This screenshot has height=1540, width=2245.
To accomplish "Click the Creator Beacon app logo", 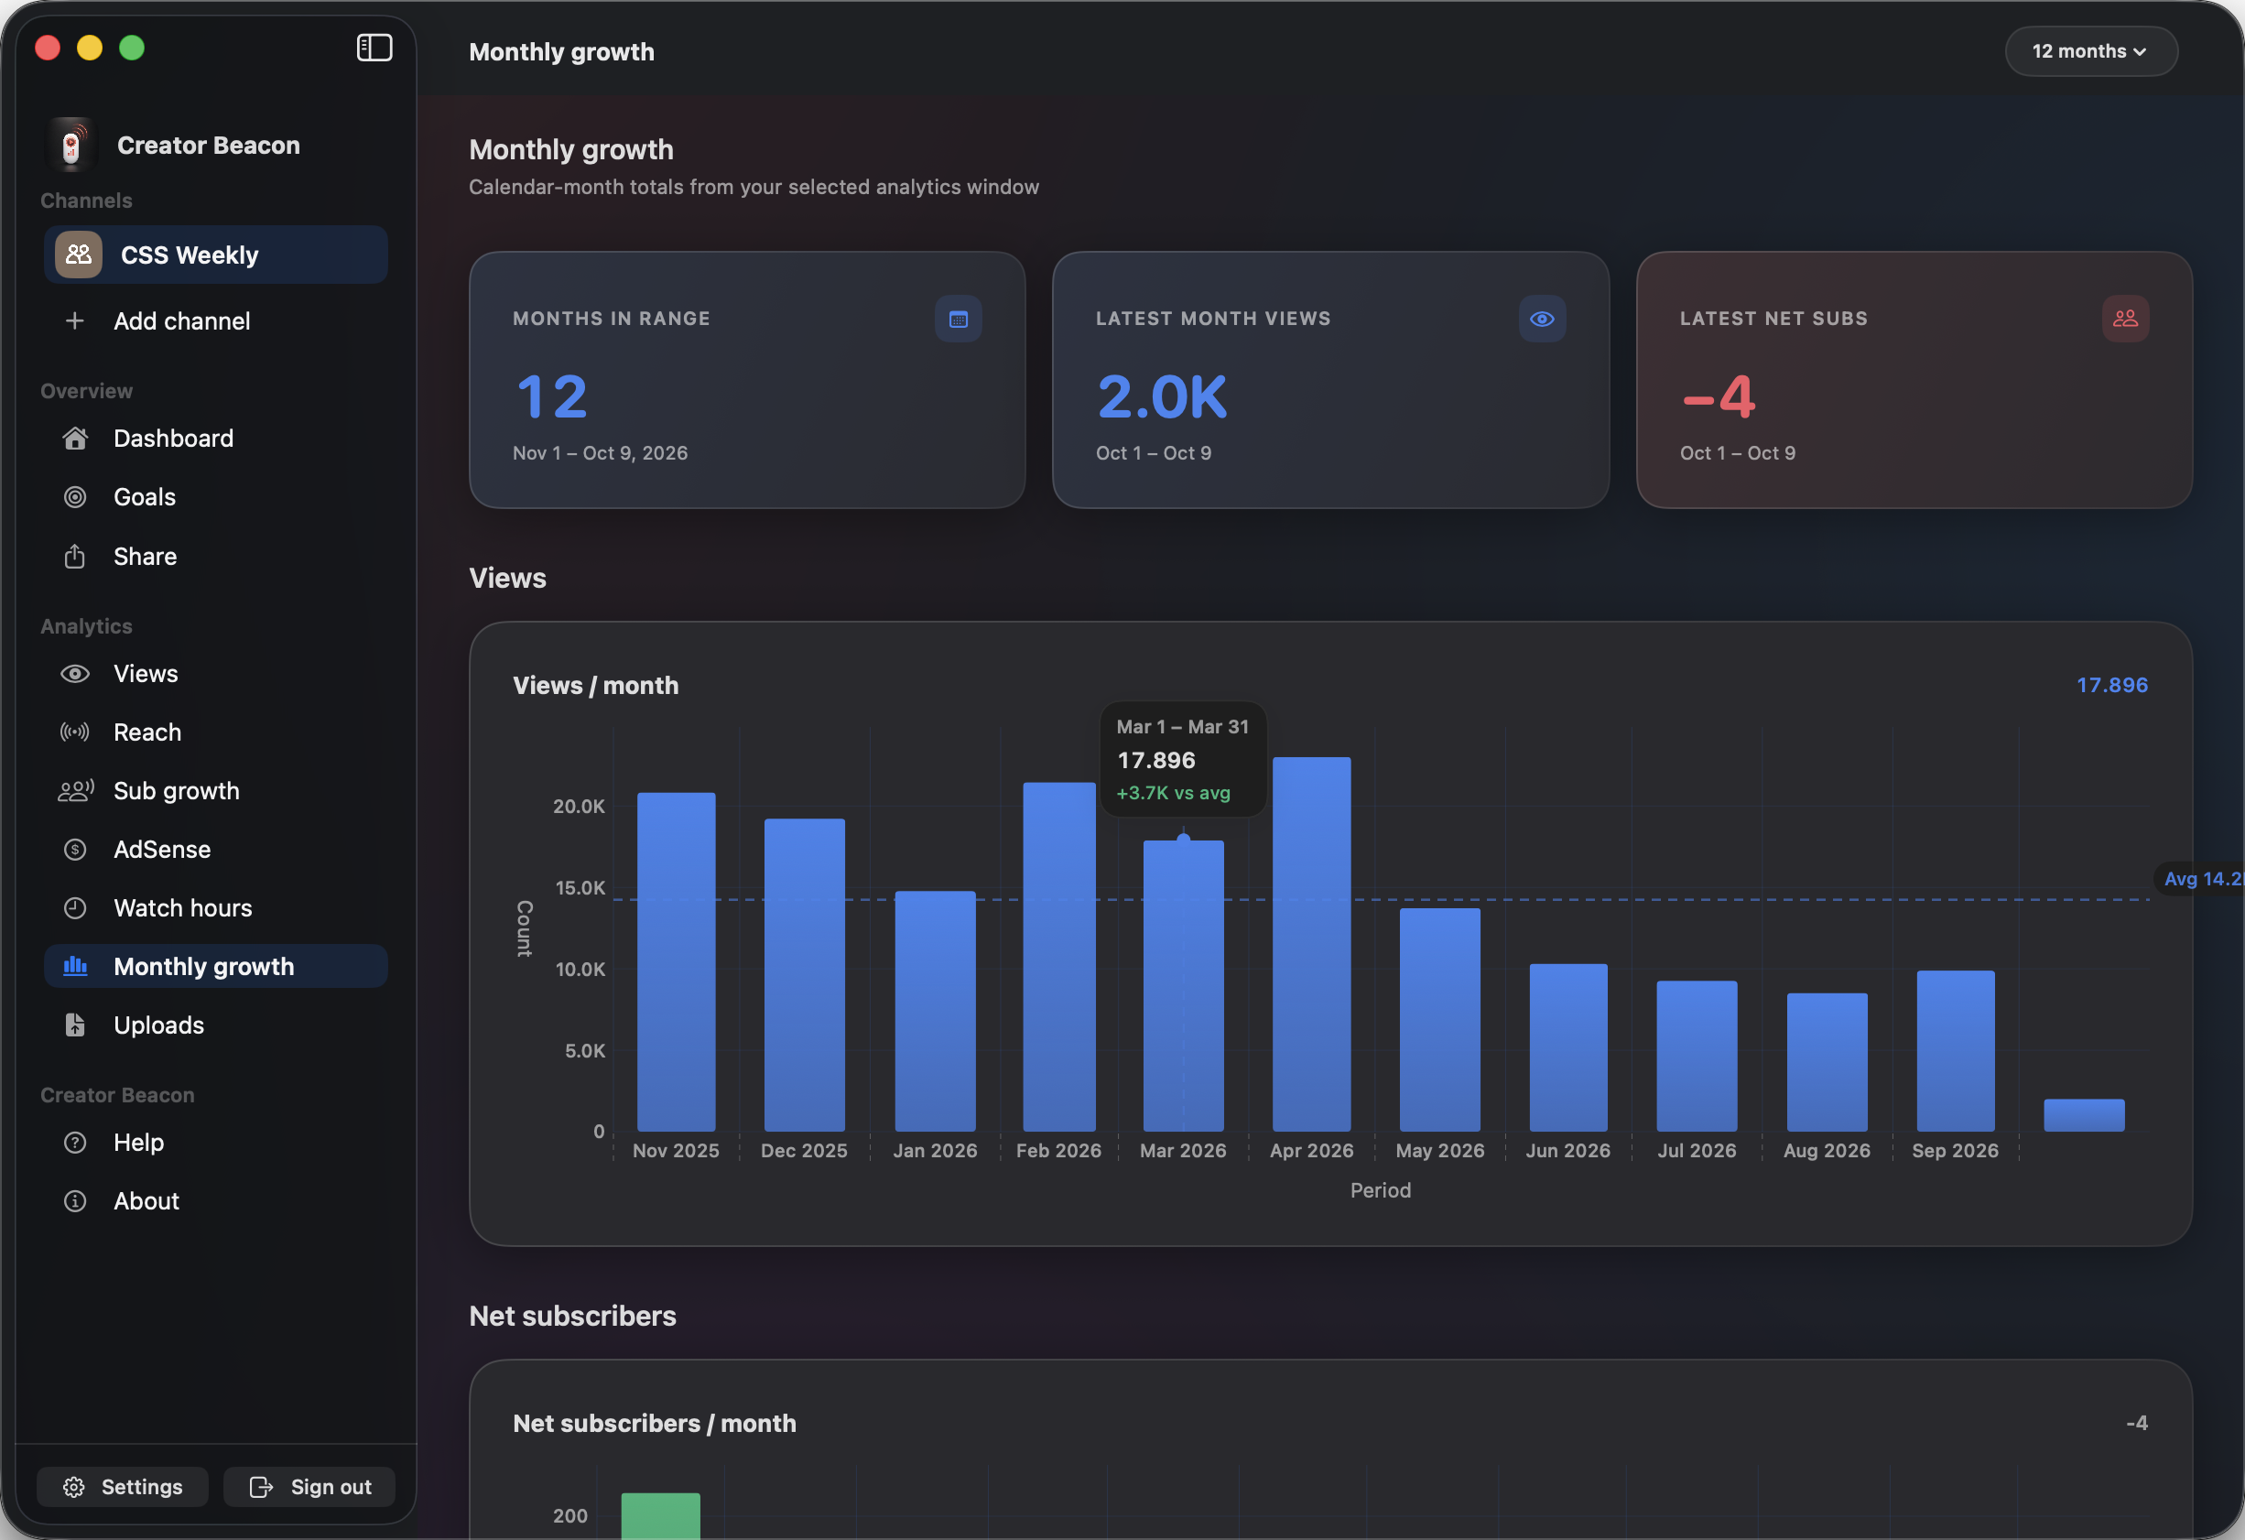I will coord(71,145).
